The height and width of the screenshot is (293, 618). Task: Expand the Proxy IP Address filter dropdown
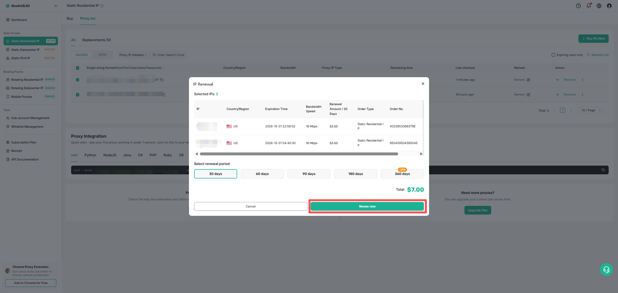133,55
